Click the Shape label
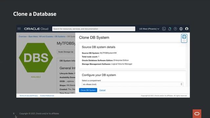 point(63,85)
